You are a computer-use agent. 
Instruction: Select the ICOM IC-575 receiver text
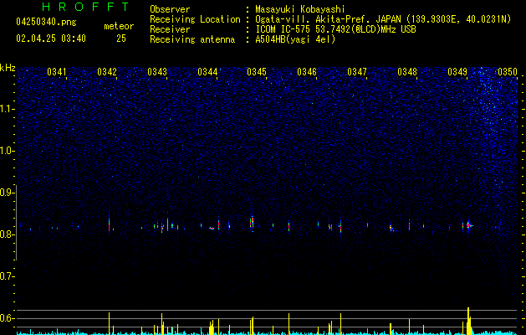coord(335,29)
